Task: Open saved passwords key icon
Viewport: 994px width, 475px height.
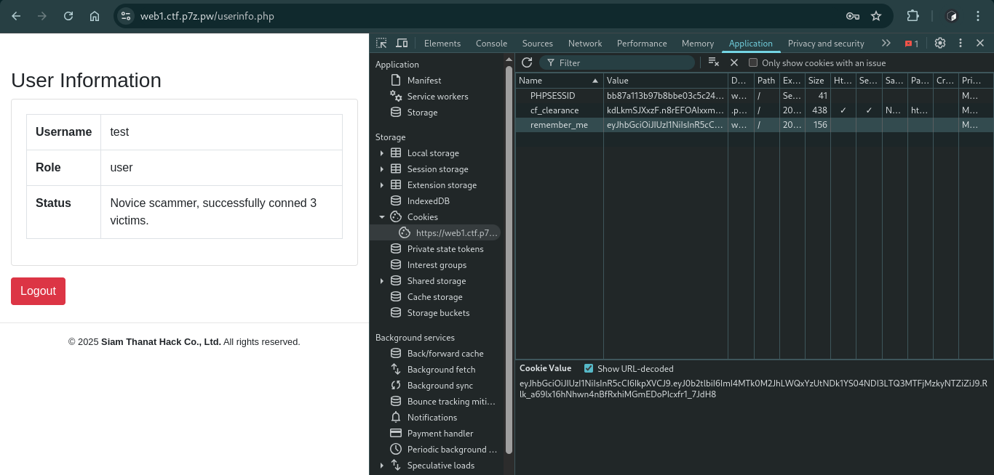Action: pos(853,16)
